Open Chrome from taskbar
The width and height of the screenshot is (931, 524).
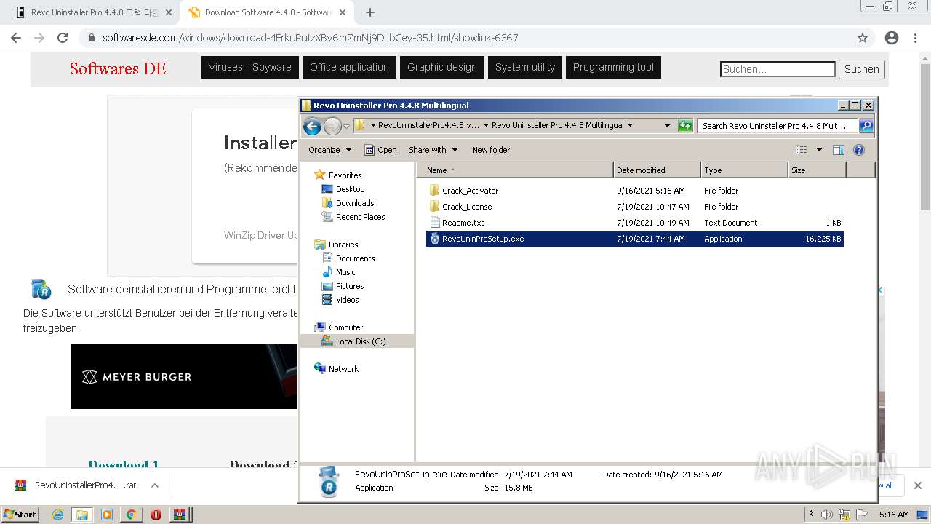(131, 515)
